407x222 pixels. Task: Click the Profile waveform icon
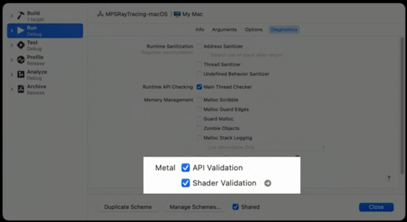(21, 60)
